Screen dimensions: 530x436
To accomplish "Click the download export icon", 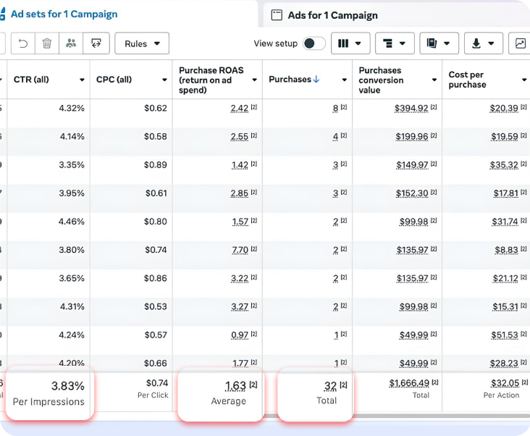I will tap(483, 43).
